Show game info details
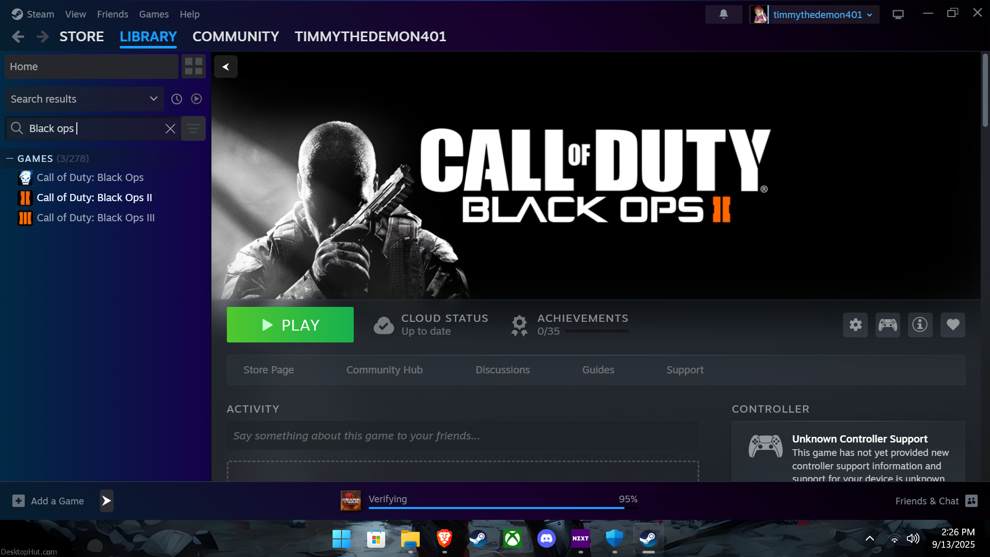Viewport: 990px width, 557px height. (x=920, y=325)
